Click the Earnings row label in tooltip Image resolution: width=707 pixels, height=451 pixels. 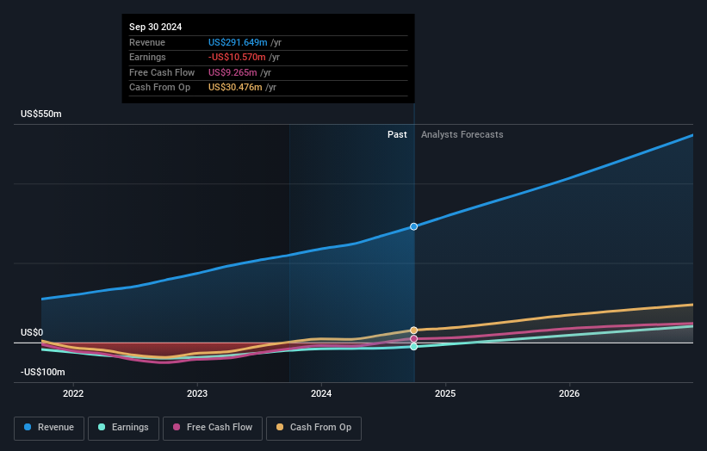point(147,57)
